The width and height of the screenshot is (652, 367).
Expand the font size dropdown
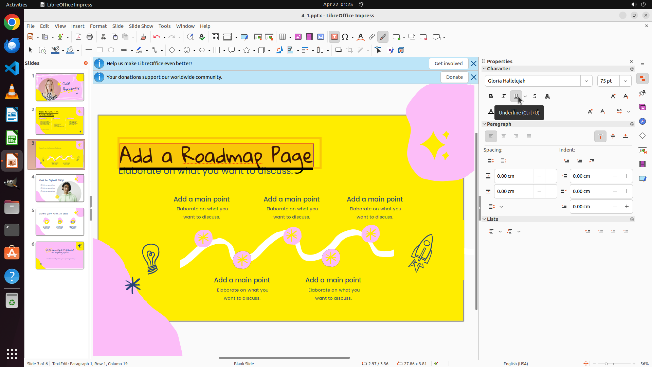(x=626, y=81)
